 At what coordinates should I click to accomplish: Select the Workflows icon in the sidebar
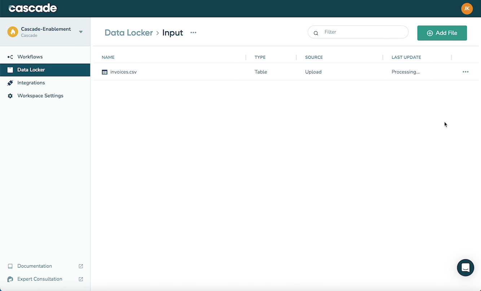tap(10, 57)
